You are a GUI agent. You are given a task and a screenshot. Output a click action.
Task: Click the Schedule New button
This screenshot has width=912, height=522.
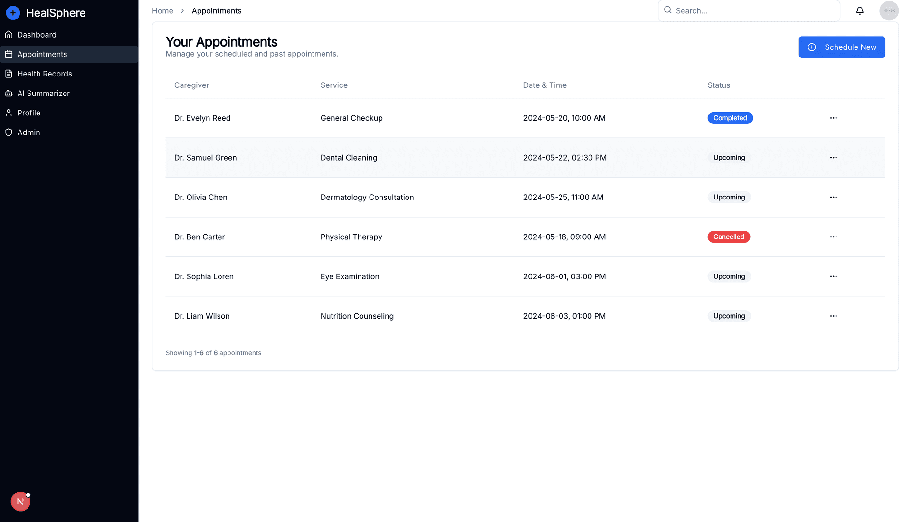coord(842,47)
